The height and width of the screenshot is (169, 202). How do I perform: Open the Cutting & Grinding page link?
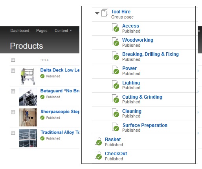(142, 97)
